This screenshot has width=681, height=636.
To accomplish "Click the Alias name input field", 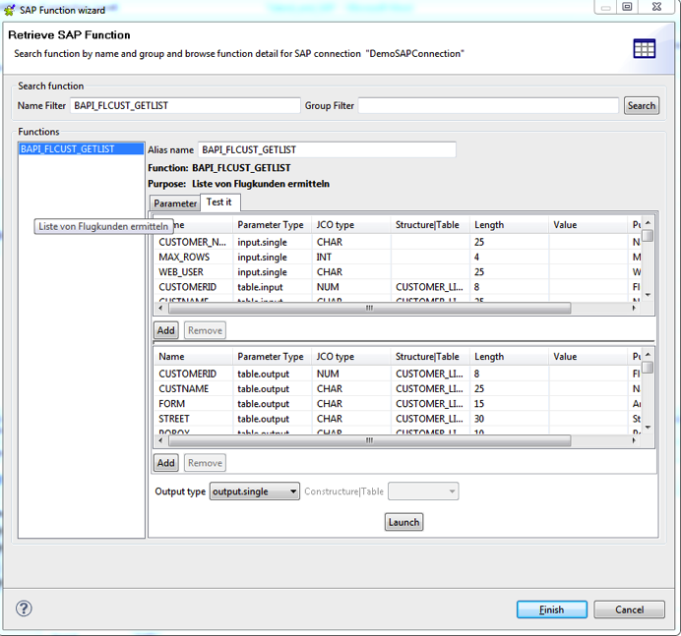I will tap(327, 149).
